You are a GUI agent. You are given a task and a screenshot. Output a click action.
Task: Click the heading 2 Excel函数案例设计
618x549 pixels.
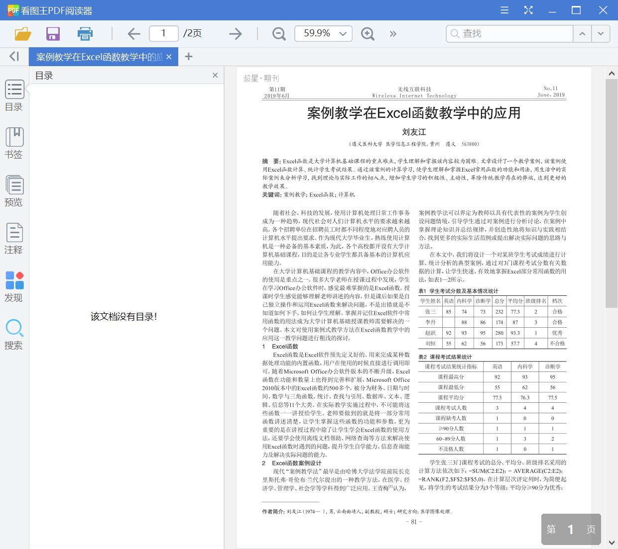(292, 463)
